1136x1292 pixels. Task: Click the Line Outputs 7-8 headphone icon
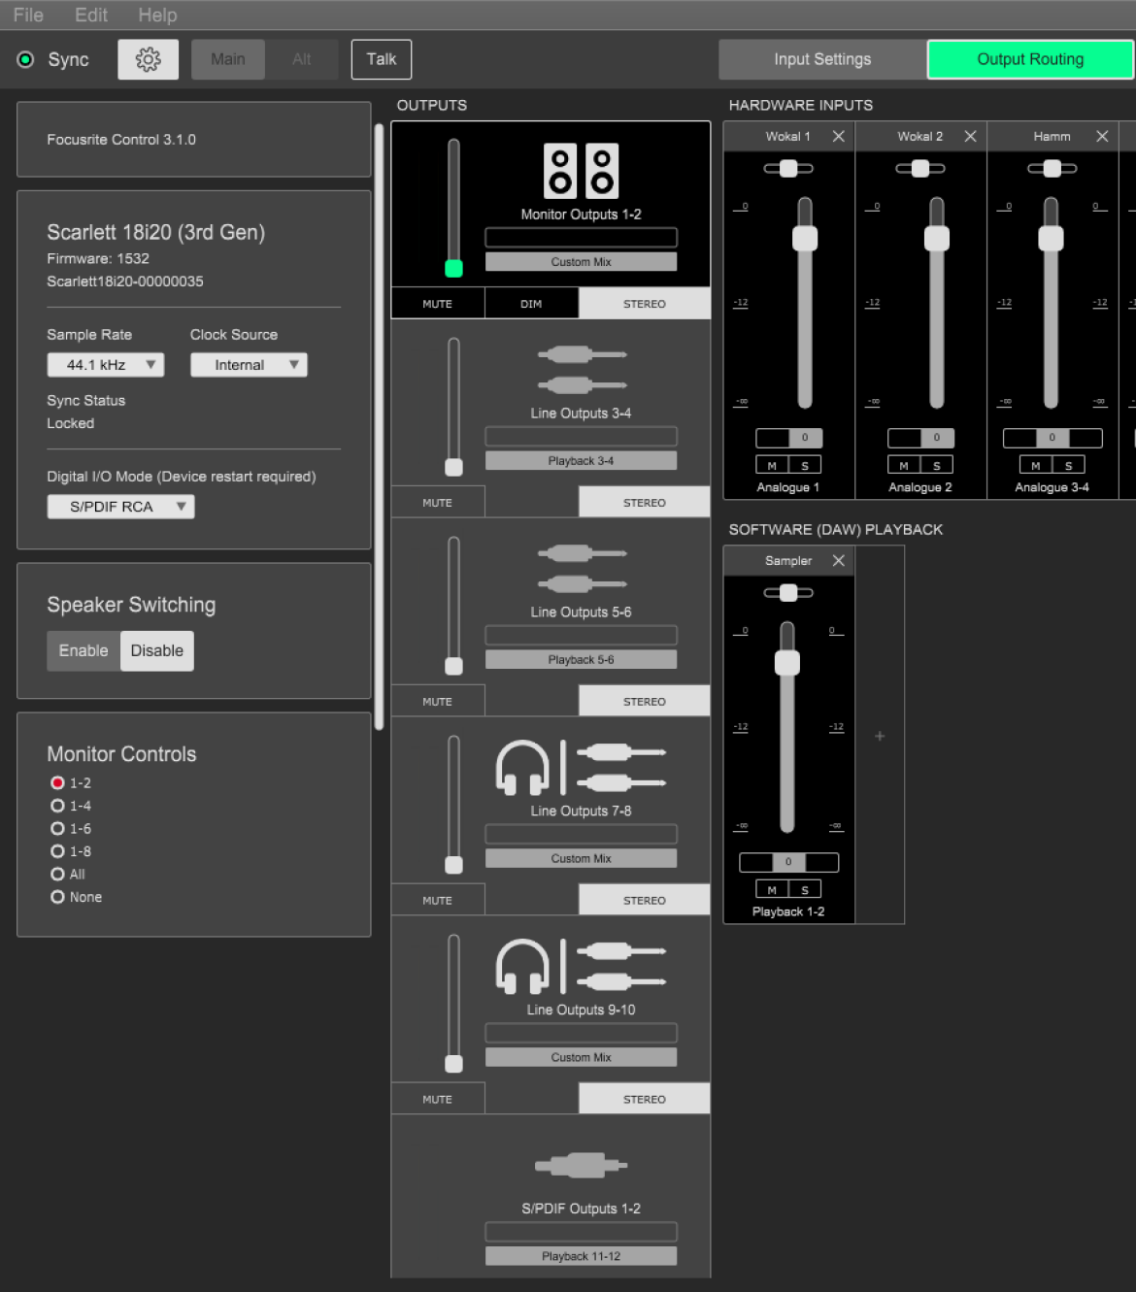[522, 768]
